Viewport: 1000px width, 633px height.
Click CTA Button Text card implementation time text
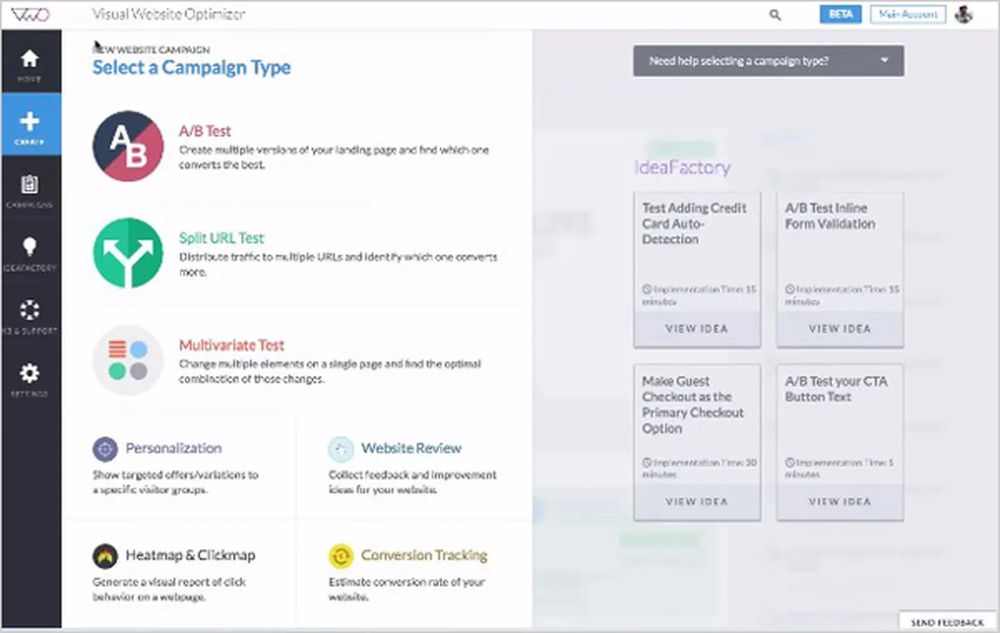tap(840, 468)
